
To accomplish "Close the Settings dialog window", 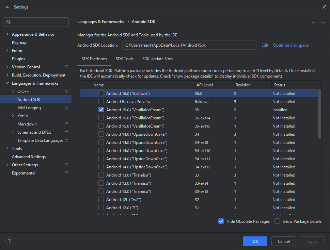I will coord(324,7).
